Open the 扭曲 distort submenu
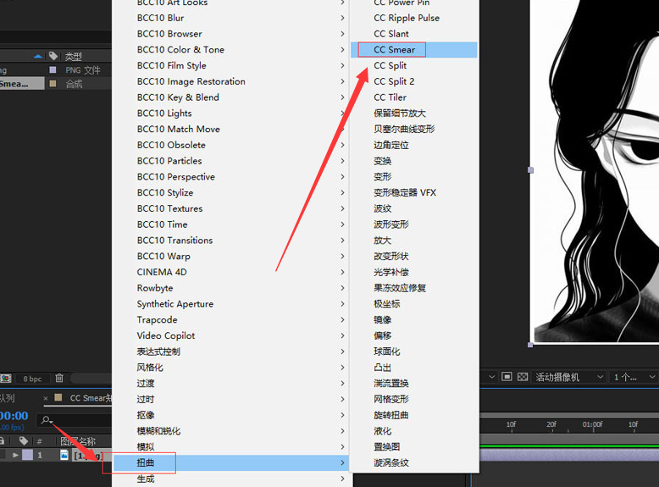659x487 pixels. (x=230, y=462)
